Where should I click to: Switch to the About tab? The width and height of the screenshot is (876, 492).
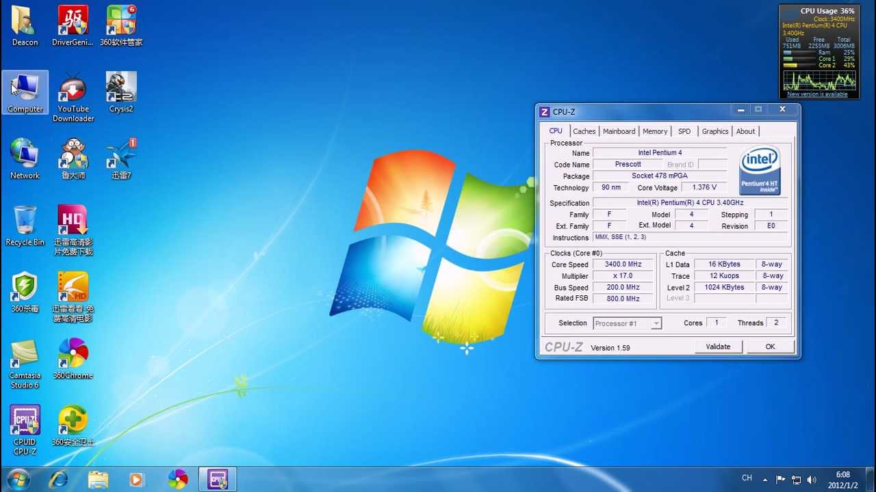coord(745,131)
